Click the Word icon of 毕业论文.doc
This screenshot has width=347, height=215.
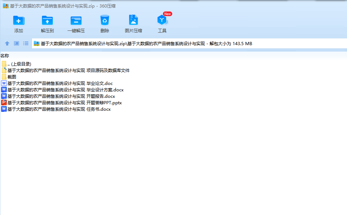coord(4,83)
